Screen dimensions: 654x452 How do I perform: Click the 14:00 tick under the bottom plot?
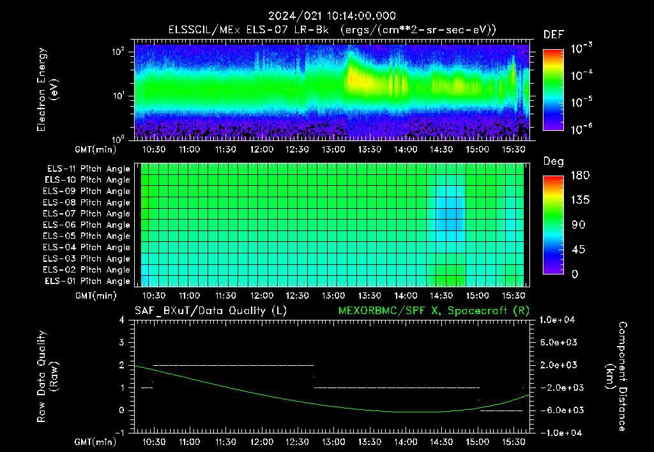click(406, 442)
